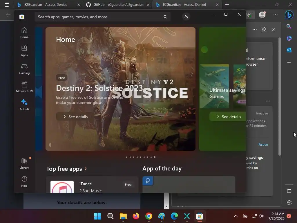Click the Browser essentials heart icon
Image resolution: width=297 pixels, height=223 pixels.
[x=249, y=15]
